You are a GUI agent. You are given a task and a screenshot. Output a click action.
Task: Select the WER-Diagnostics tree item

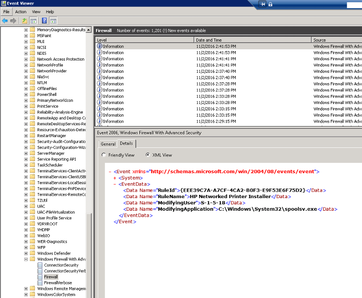[x=52, y=241]
